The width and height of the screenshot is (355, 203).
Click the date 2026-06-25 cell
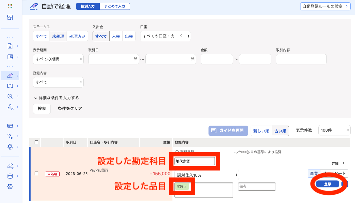click(x=77, y=174)
